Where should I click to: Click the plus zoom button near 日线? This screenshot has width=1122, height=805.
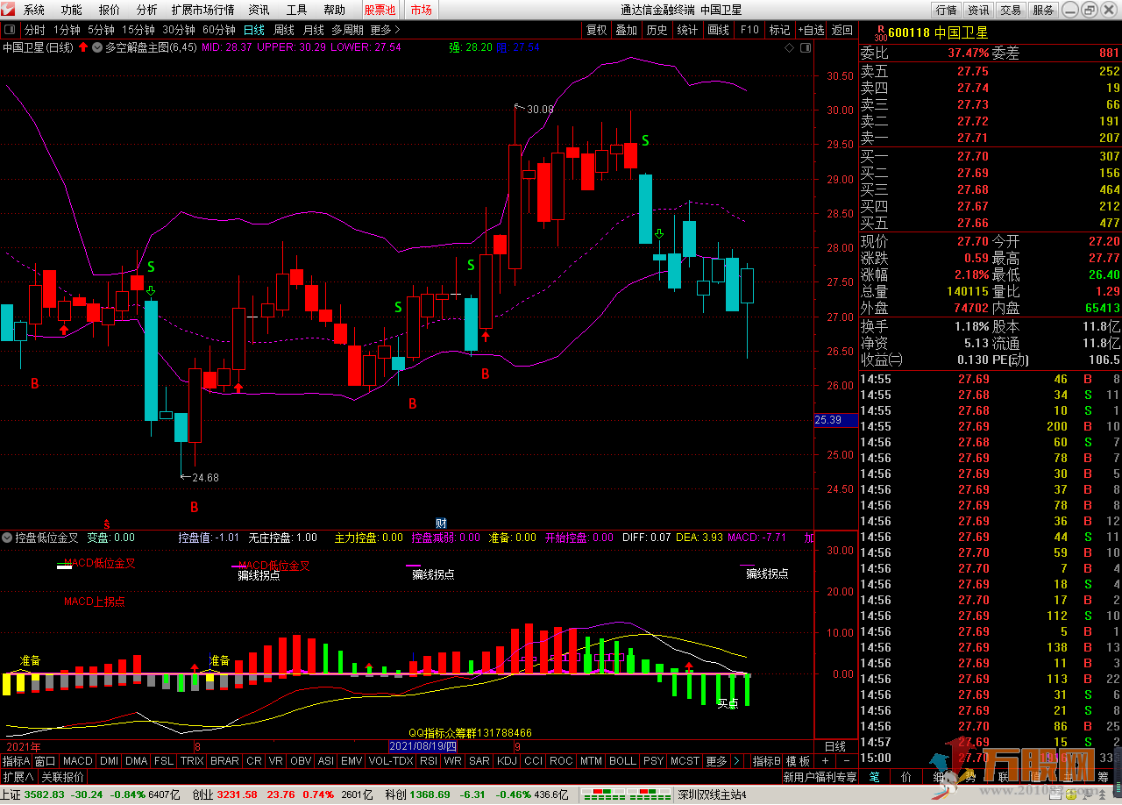[x=824, y=761]
